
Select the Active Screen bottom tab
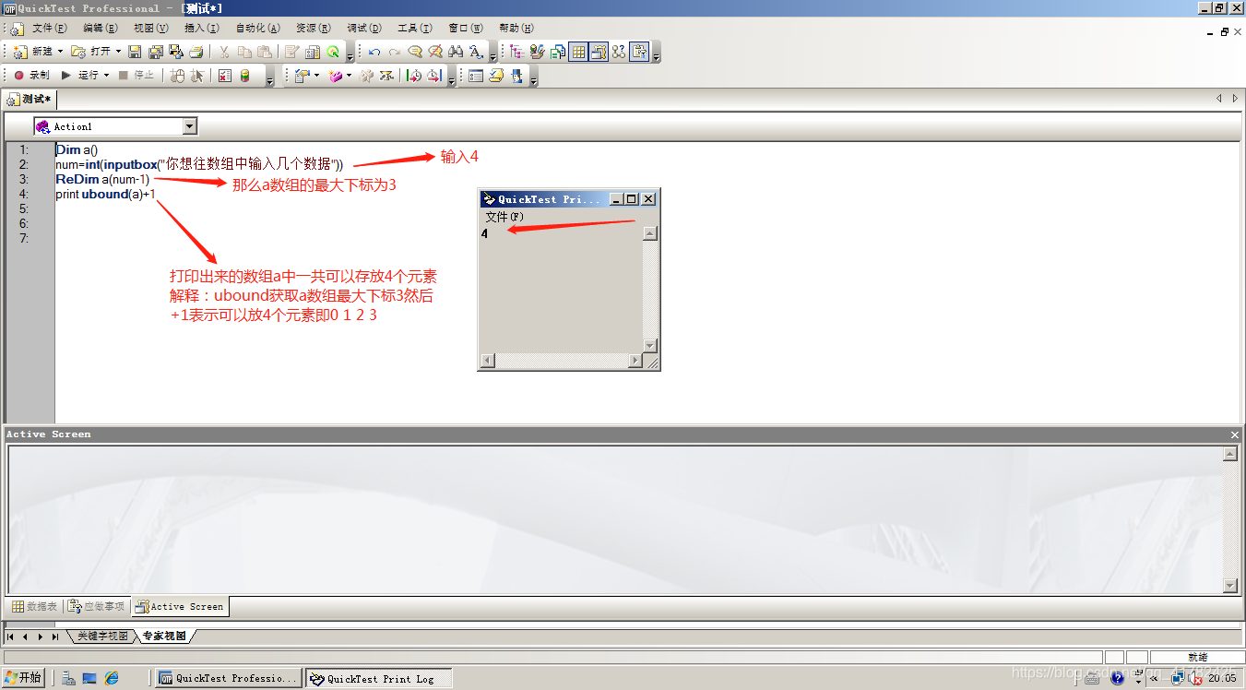[180, 606]
